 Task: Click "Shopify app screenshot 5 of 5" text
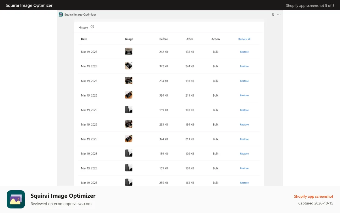tap(310, 5)
